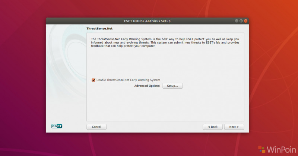Toggle the Enable ThreatSense.Net Early Warning System checkbox

[x=93, y=80]
